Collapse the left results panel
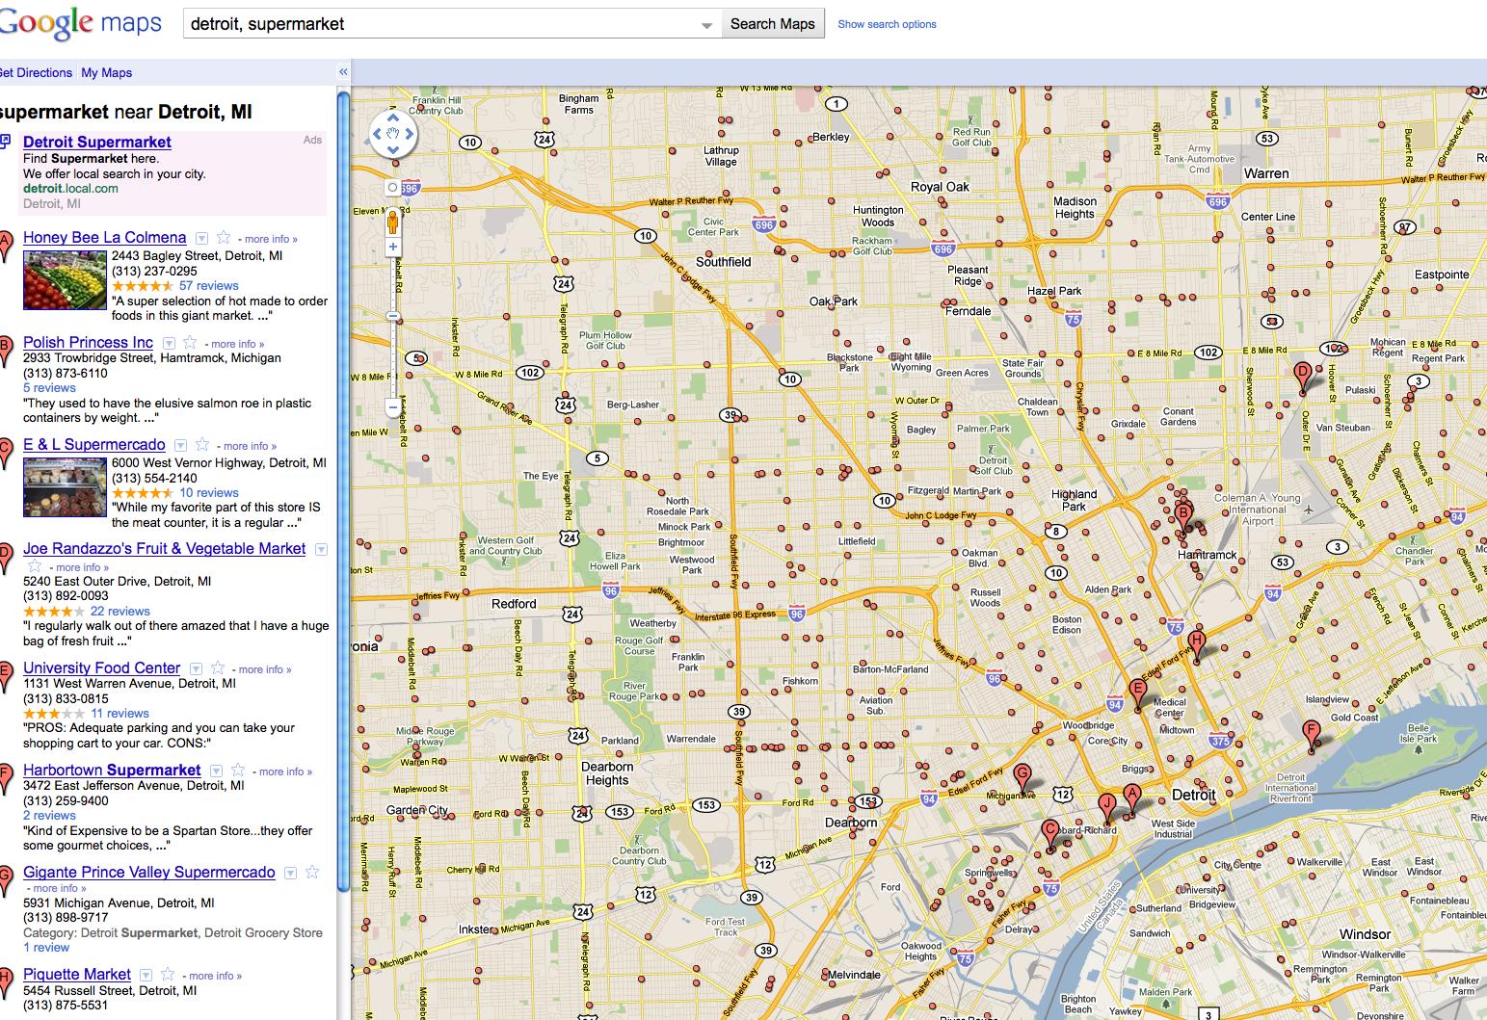 (x=343, y=72)
